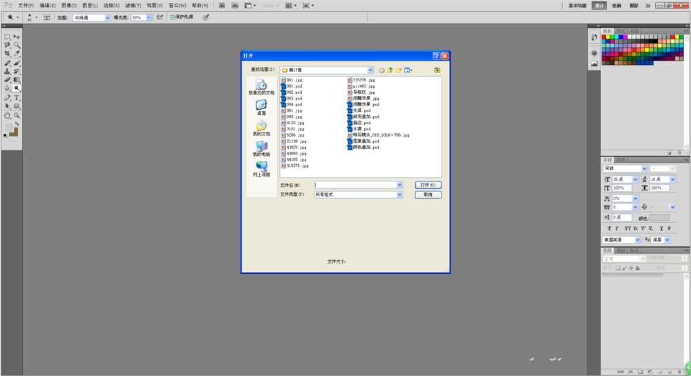Expand the Look In folder dropdown
The image size is (691, 376).
pyautogui.click(x=370, y=70)
